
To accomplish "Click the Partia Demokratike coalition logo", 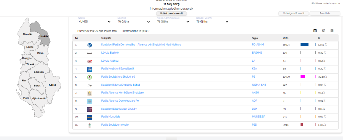I will (89, 45).
